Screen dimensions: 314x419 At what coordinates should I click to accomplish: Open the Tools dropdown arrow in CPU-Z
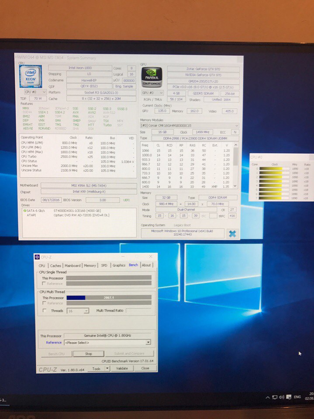[x=107, y=368]
